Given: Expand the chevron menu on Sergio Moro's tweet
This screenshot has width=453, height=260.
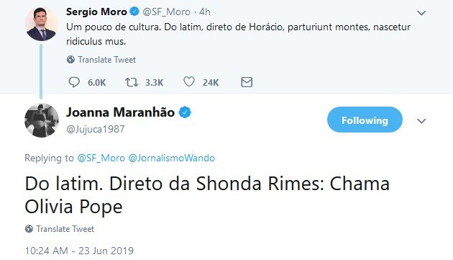Looking at the screenshot, I should click(421, 13).
